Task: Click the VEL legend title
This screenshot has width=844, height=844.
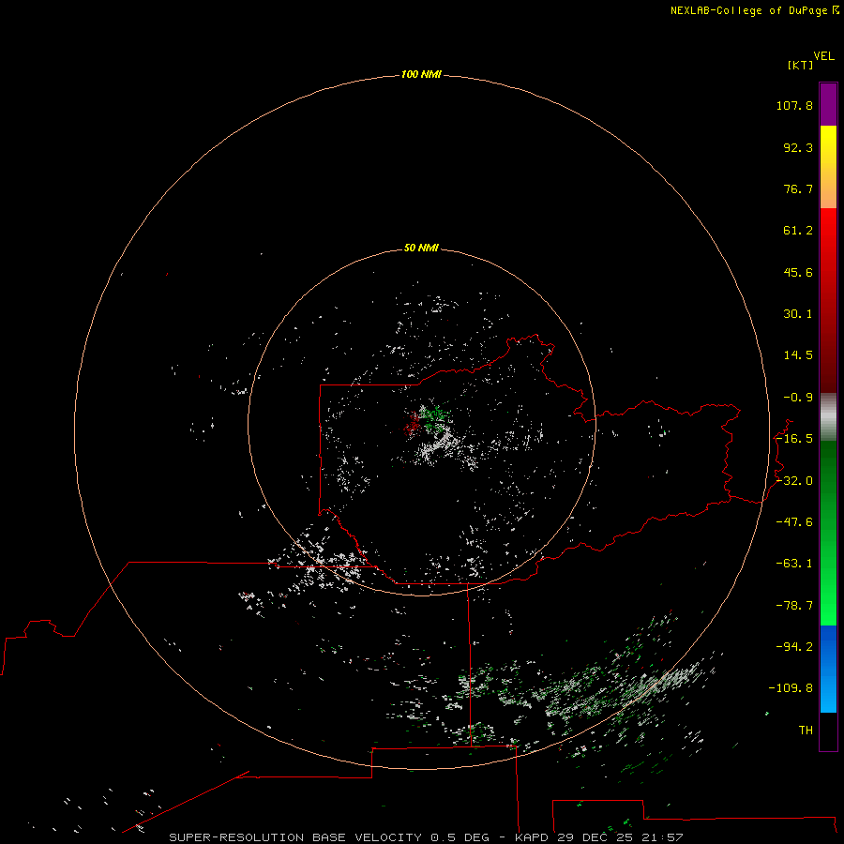Action: pos(824,56)
